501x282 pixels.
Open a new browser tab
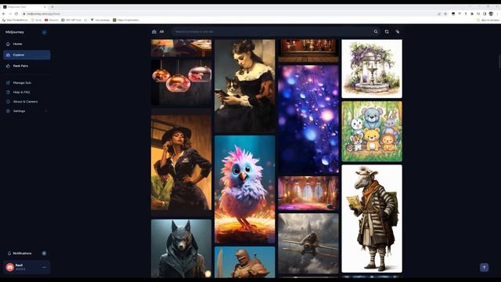point(52,7)
